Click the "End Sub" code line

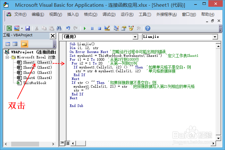pos(76,106)
